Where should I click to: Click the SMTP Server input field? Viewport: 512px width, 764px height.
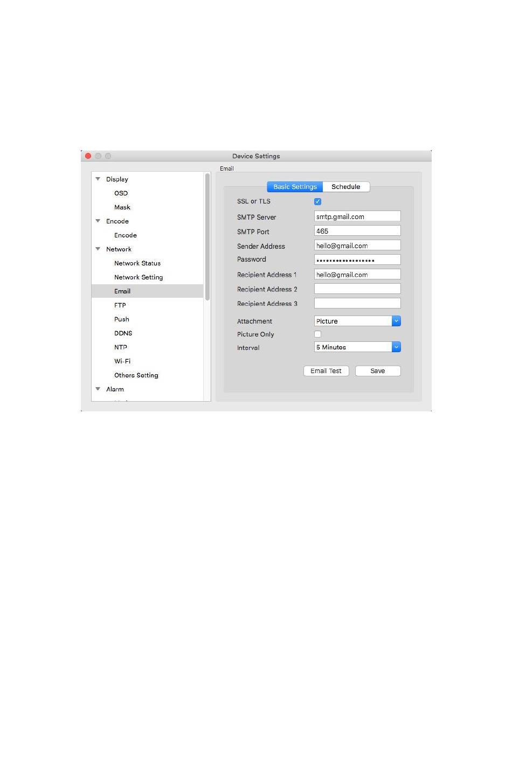pyautogui.click(x=357, y=216)
